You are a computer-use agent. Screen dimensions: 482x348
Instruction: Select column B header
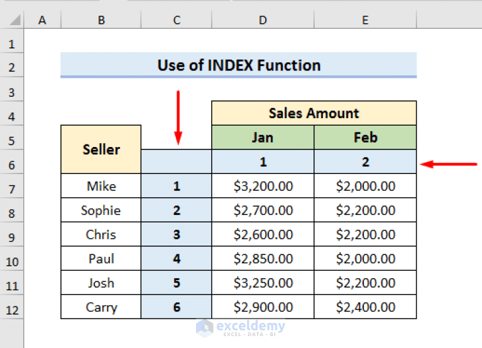(x=101, y=20)
